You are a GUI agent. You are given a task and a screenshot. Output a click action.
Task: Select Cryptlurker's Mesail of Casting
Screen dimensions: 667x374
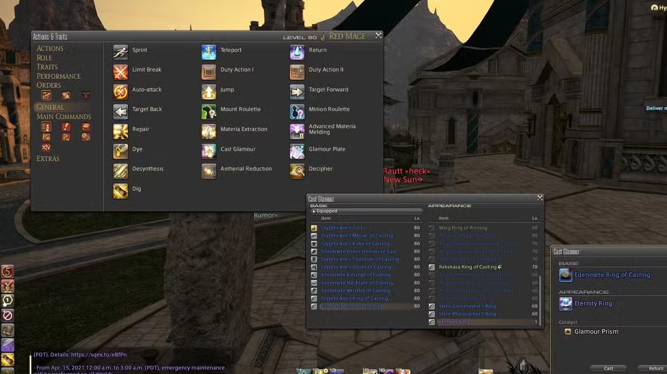366,235
